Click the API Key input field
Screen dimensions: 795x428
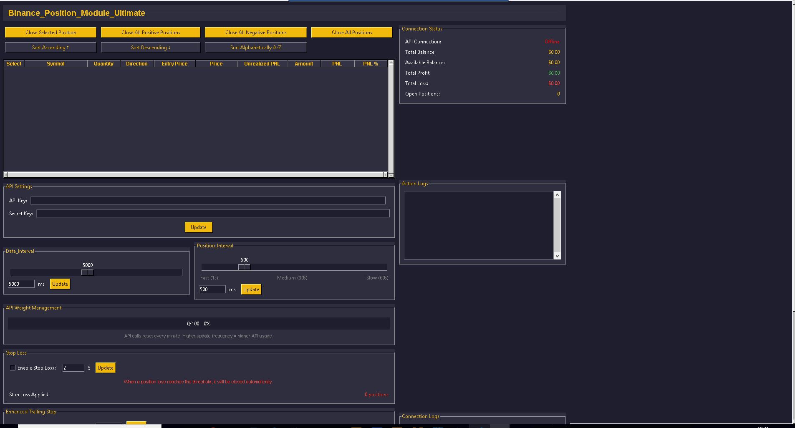point(208,201)
